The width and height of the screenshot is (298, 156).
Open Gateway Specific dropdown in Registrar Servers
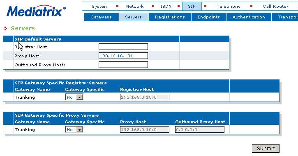tap(74, 97)
